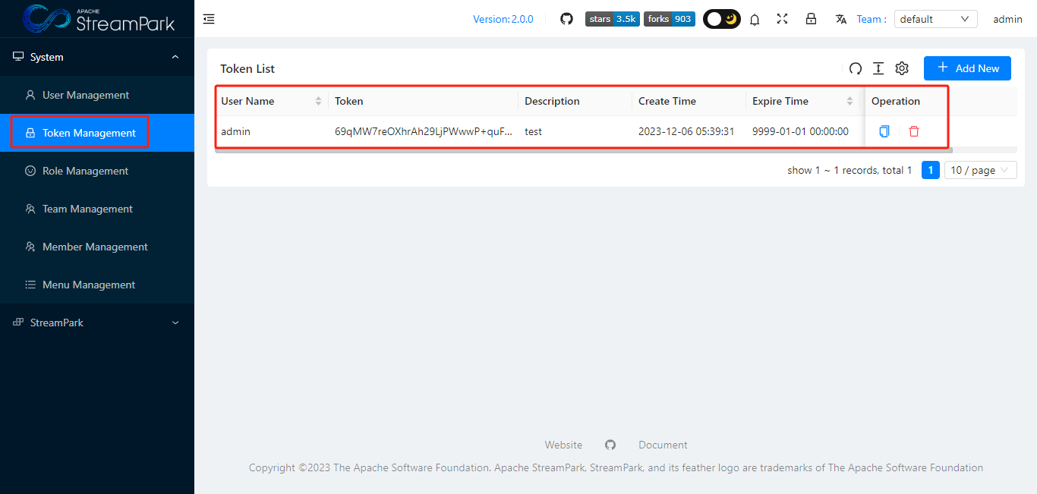Sort the table by User Name column
The width and height of the screenshot is (1037, 494).
(318, 100)
